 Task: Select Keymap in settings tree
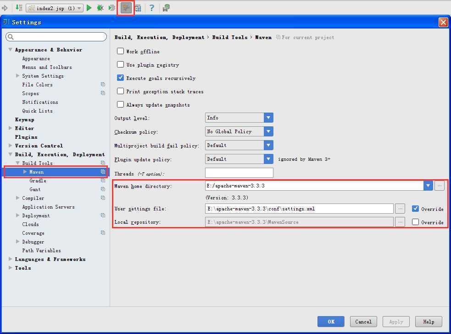(24, 119)
